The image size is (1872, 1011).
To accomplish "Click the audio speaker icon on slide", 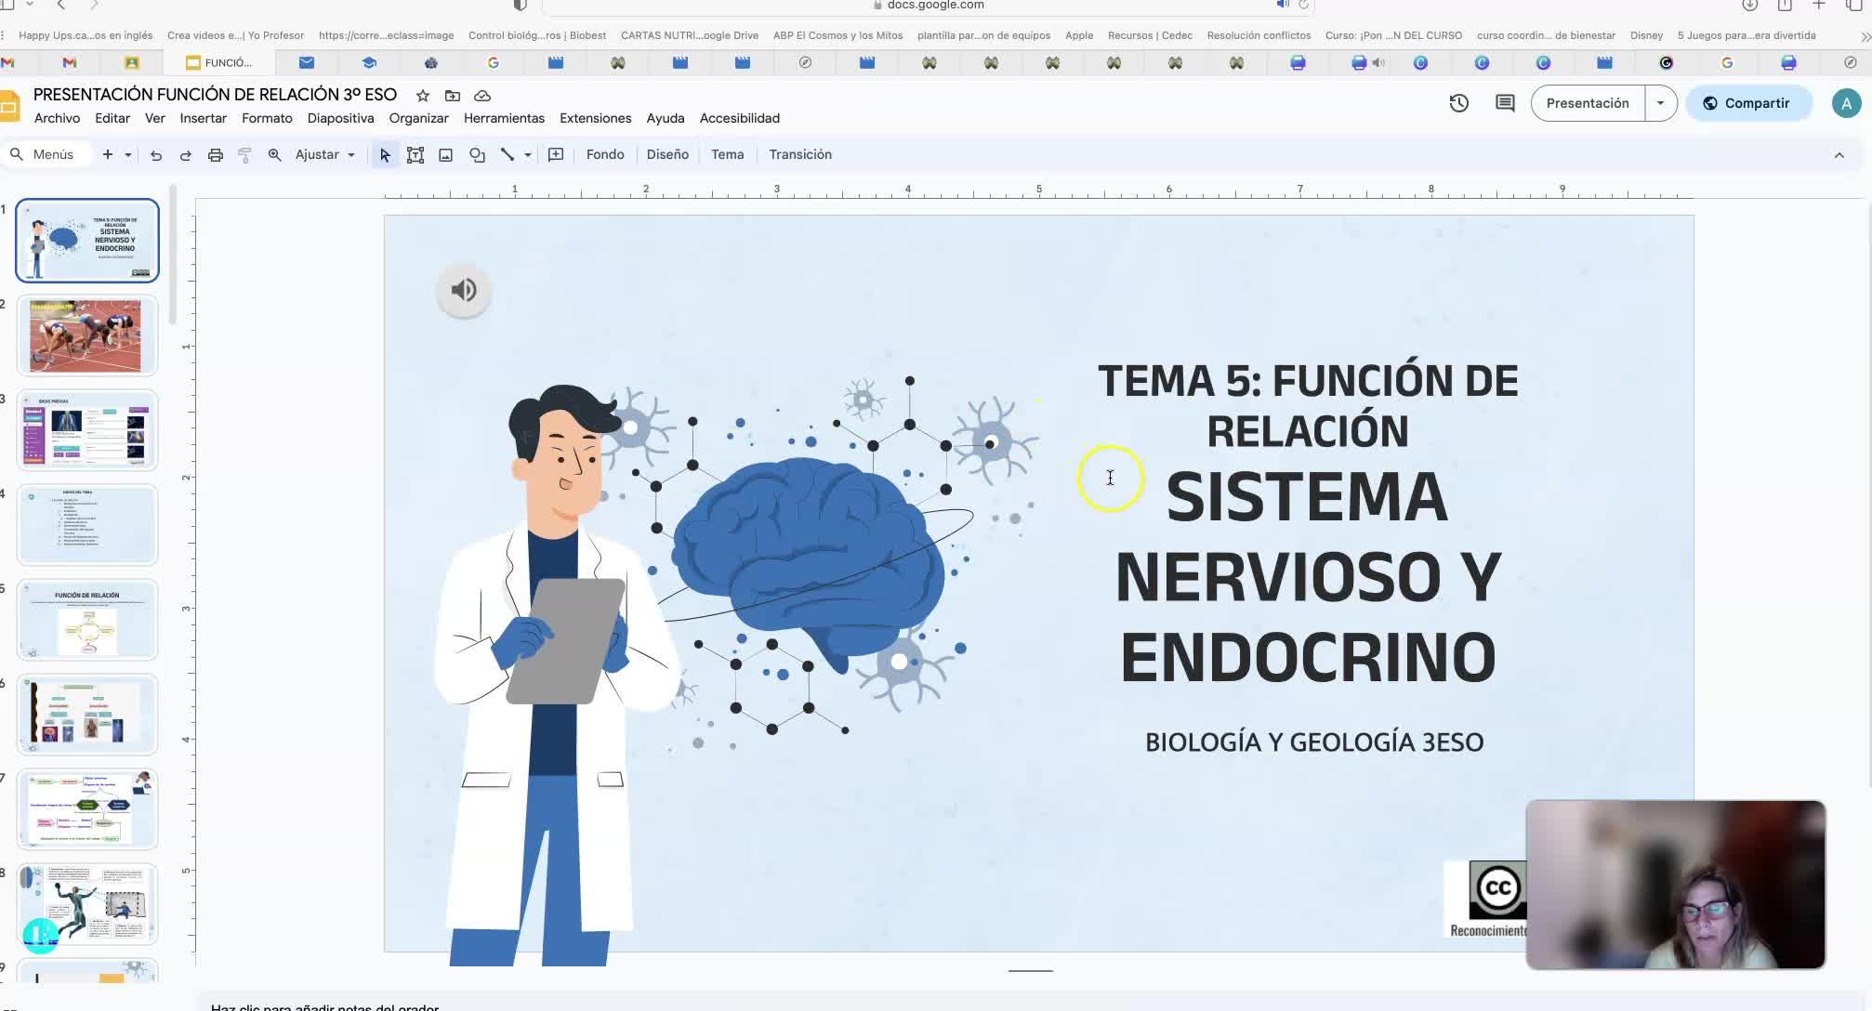I will click(464, 291).
